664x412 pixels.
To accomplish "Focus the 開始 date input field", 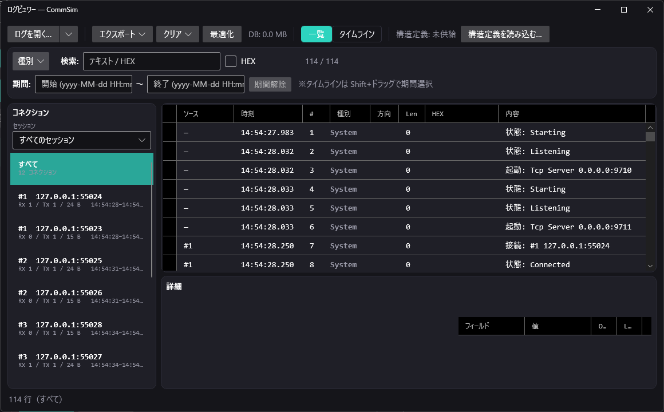I will 84,84.
